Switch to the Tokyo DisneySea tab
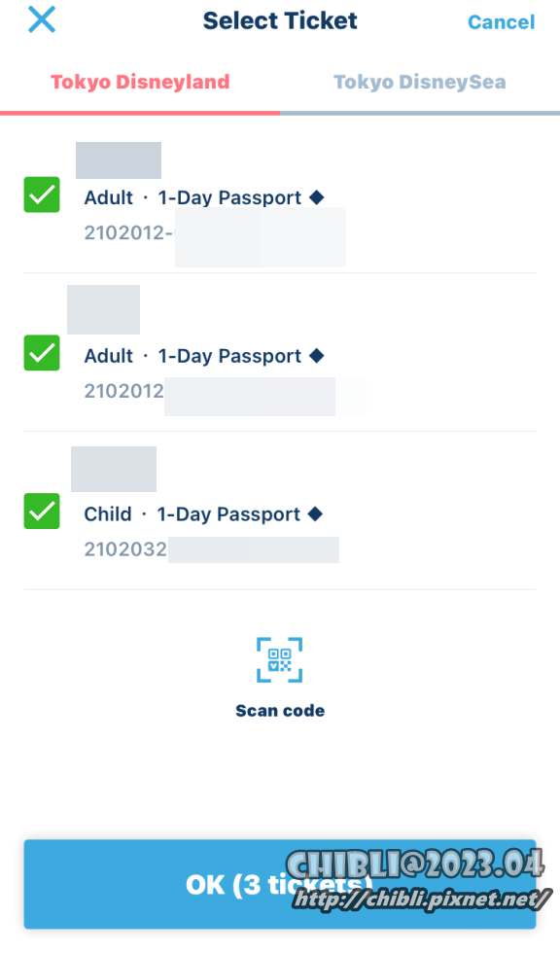This screenshot has width=560, height=953. coord(420,82)
